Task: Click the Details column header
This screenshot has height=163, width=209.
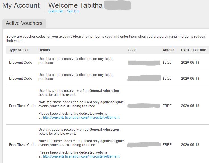Action: 44,50
